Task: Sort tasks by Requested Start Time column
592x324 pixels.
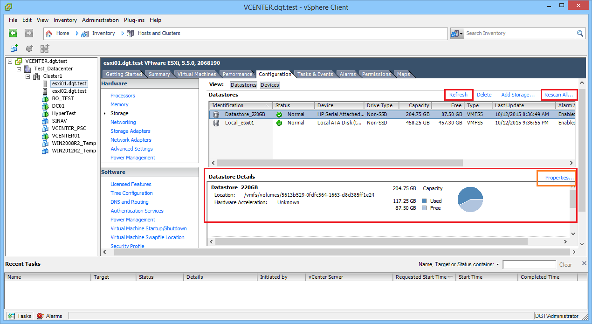Action: click(x=424, y=277)
